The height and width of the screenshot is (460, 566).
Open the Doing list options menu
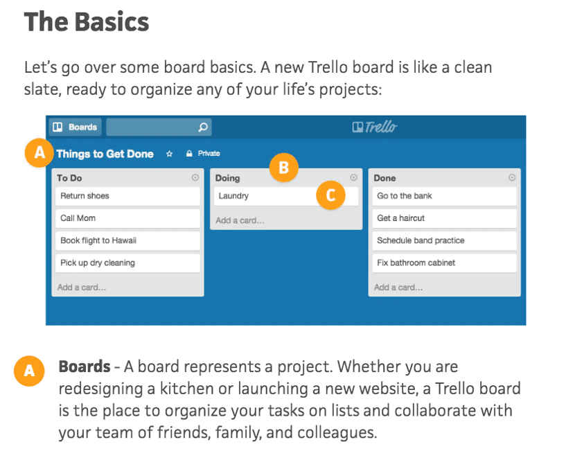[x=354, y=178]
